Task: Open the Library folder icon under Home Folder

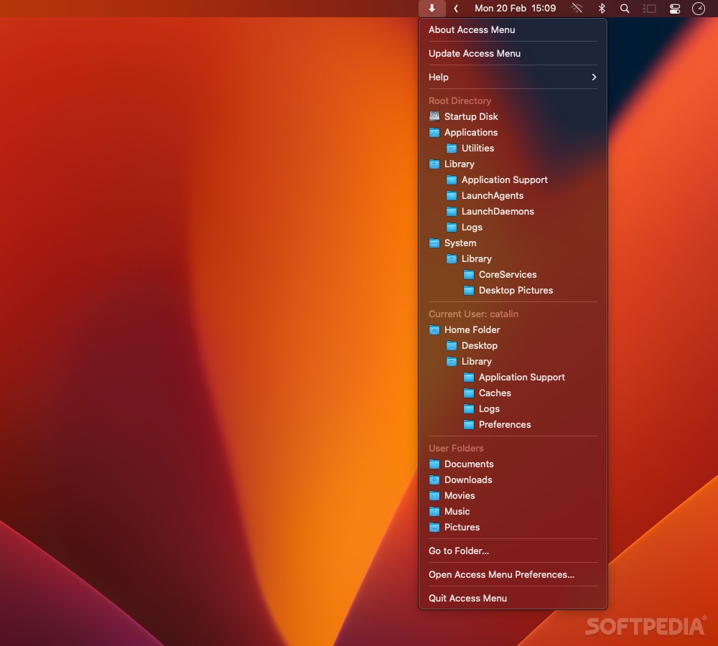Action: coord(452,361)
